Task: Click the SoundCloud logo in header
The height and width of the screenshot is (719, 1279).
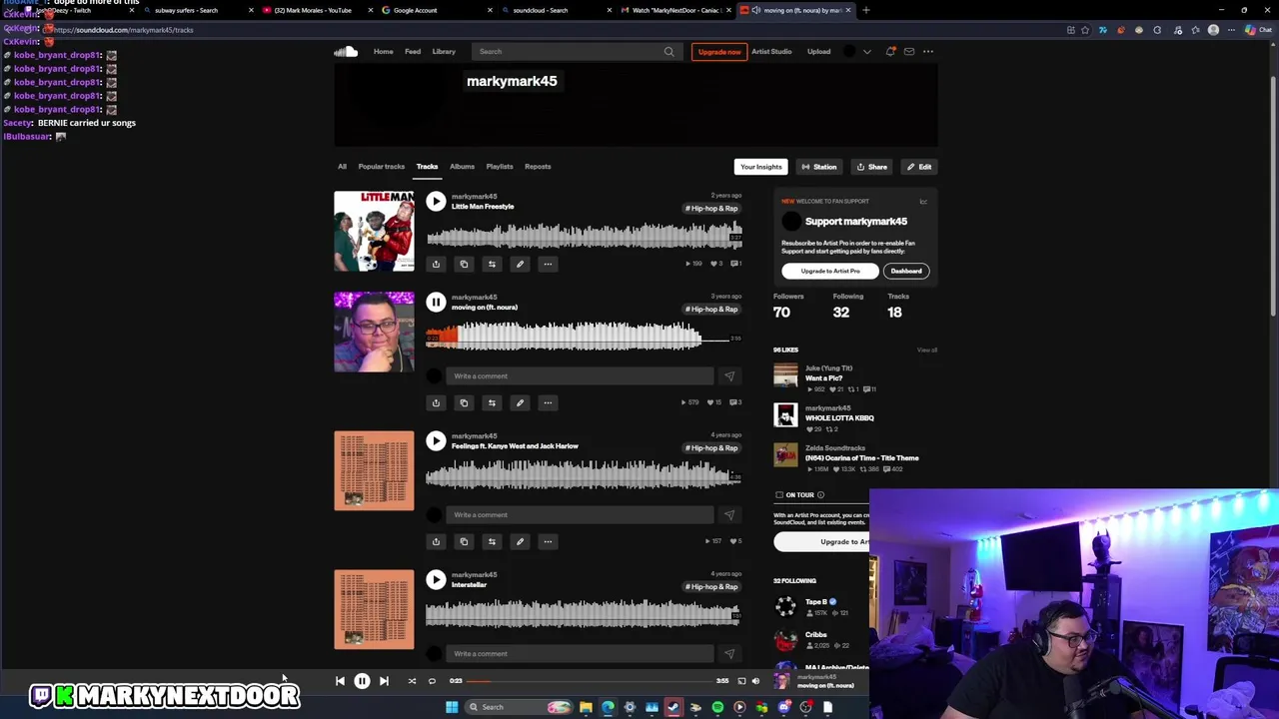Action: pyautogui.click(x=346, y=51)
